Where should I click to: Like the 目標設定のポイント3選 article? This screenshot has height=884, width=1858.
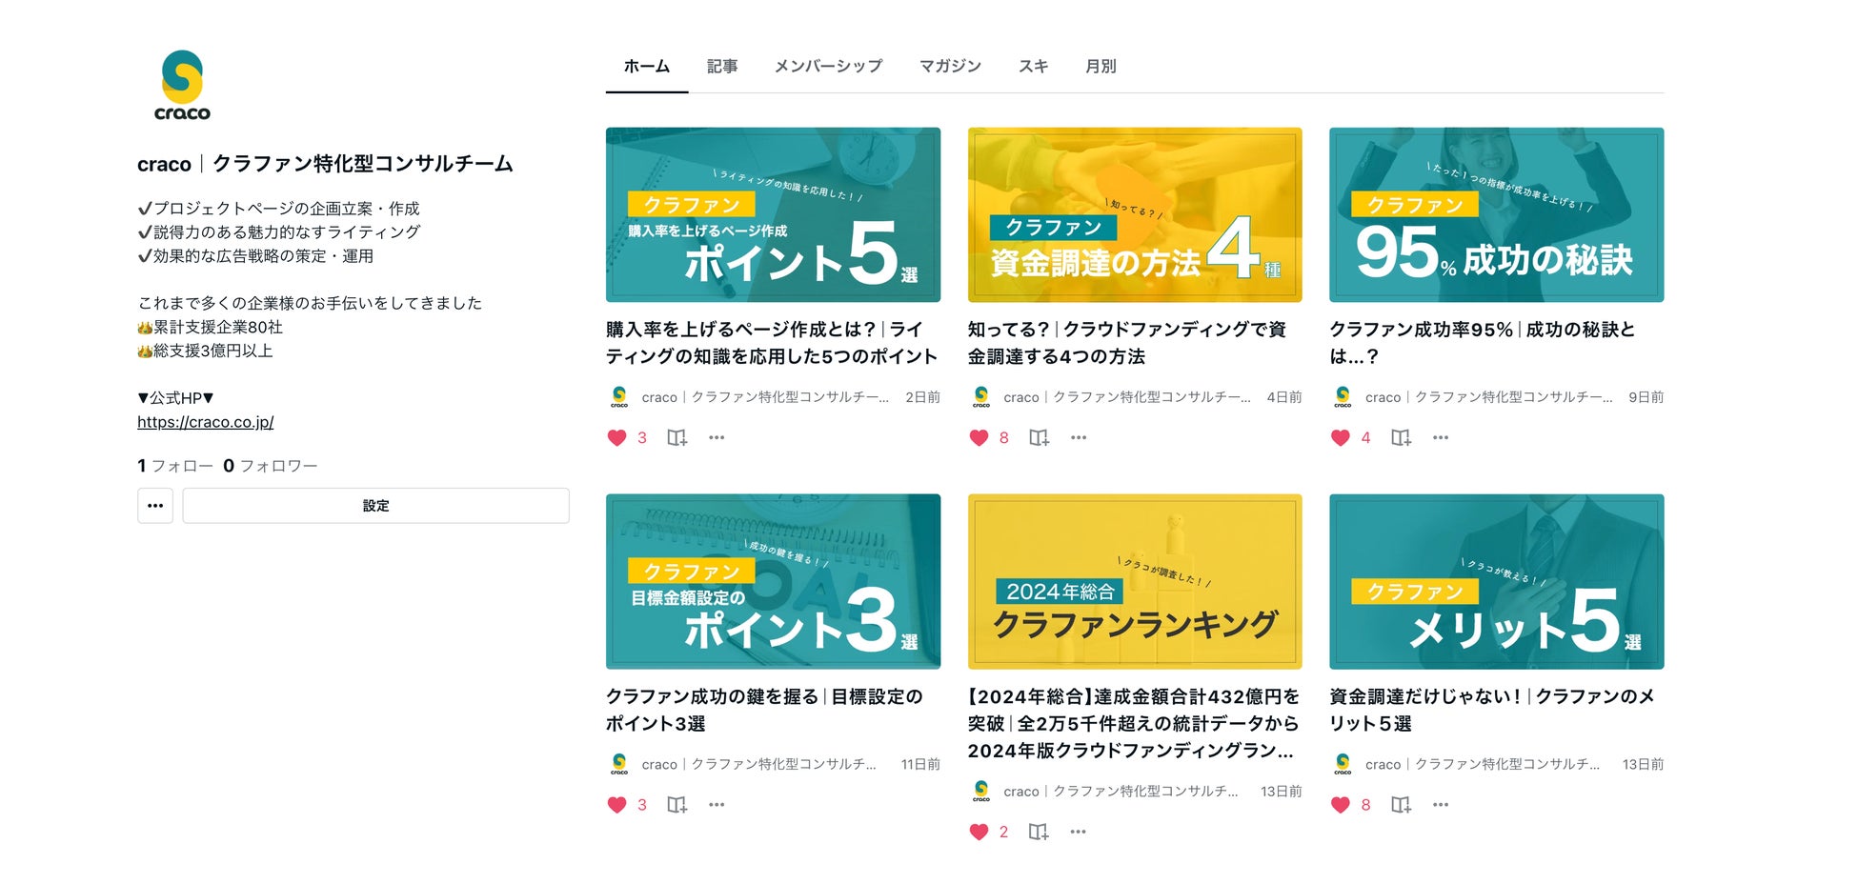pyautogui.click(x=616, y=805)
